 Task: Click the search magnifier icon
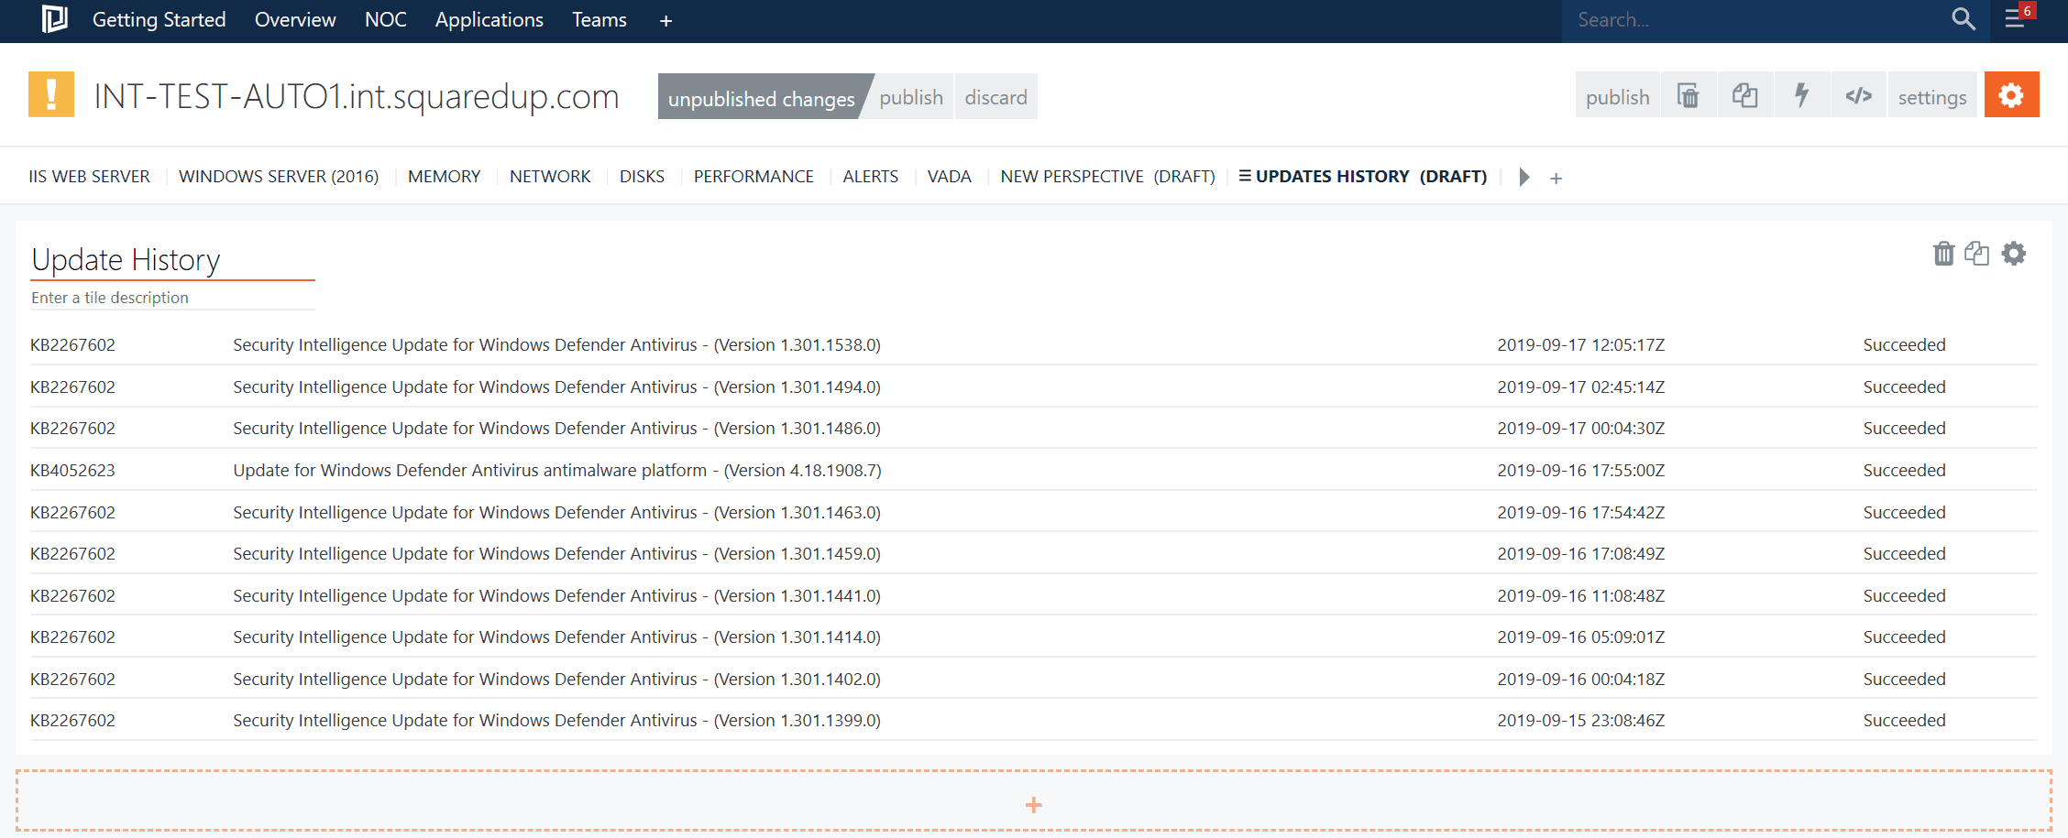(x=1962, y=19)
